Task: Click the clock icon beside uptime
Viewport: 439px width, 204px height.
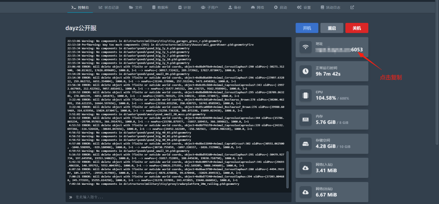Action: tap(305, 71)
